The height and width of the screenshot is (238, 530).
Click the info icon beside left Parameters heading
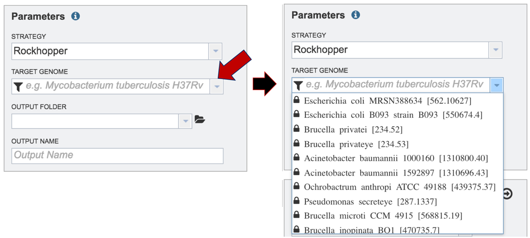click(76, 16)
